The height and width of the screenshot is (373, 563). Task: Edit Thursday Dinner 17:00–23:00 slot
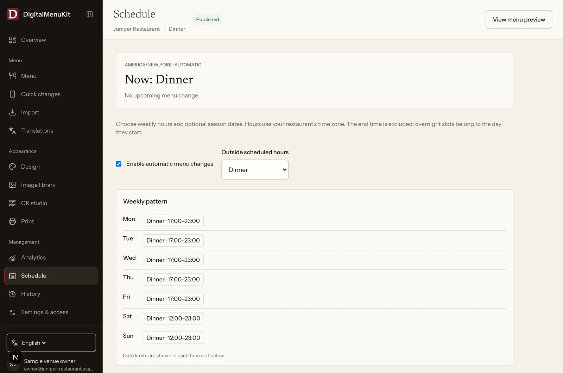[173, 279]
